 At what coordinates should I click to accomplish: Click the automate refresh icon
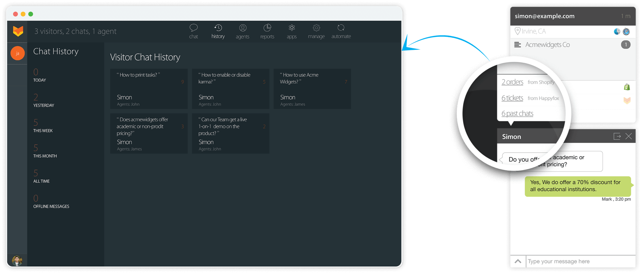pos(341,28)
